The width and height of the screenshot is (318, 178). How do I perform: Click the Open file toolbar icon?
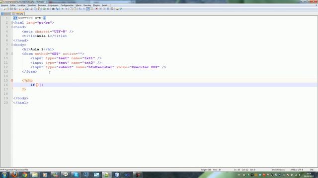pos(7,9)
